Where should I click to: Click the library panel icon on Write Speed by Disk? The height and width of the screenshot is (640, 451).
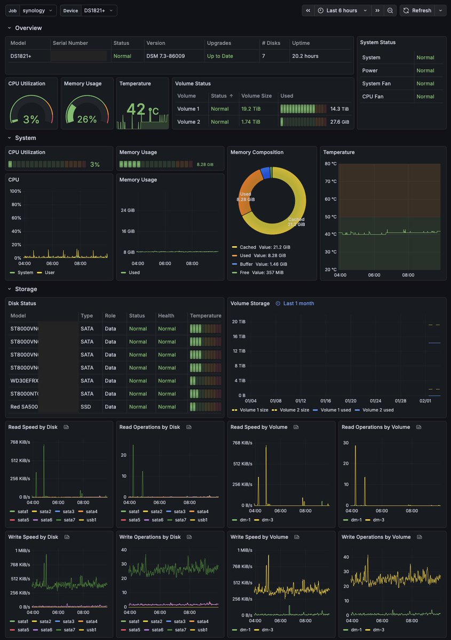click(x=67, y=537)
